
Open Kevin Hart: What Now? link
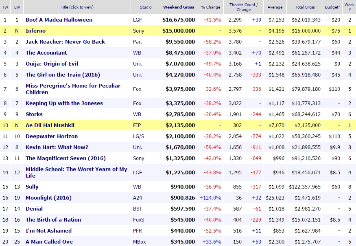[57, 147]
